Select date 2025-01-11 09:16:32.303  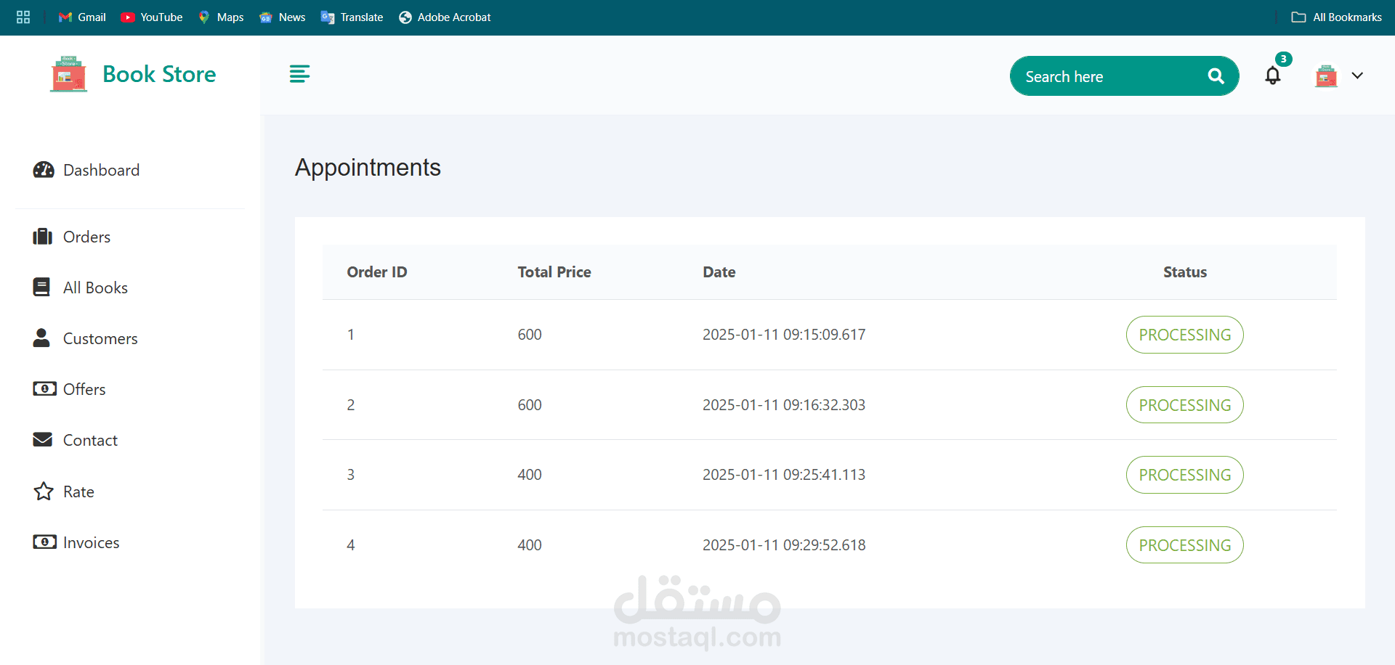pos(784,405)
